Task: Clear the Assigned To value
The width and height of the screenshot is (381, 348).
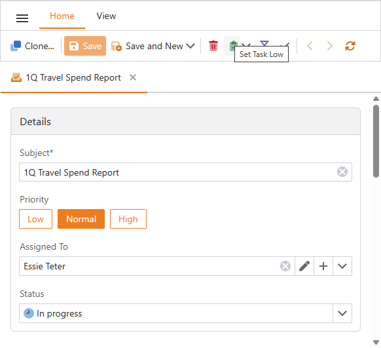Action: click(x=285, y=266)
